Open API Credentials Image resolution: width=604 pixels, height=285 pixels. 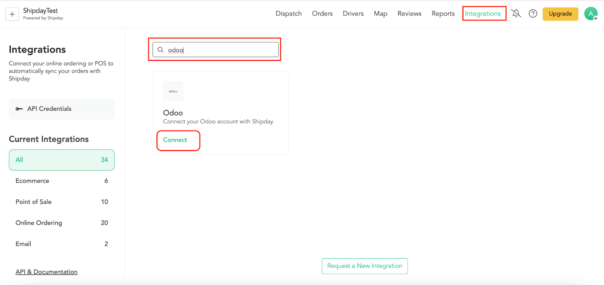pyautogui.click(x=62, y=109)
